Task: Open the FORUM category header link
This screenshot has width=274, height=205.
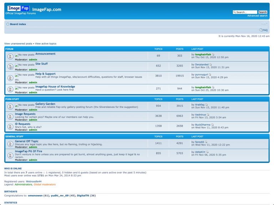Action: click(x=9, y=49)
